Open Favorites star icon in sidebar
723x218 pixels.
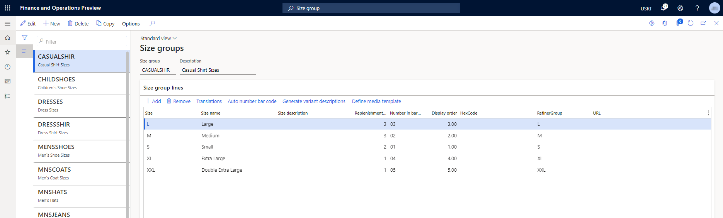point(7,52)
